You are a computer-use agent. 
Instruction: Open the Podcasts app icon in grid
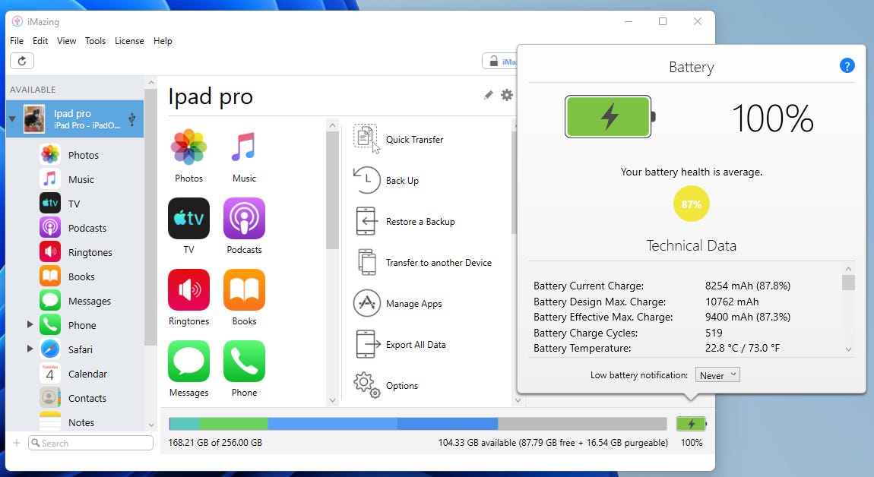tap(244, 219)
